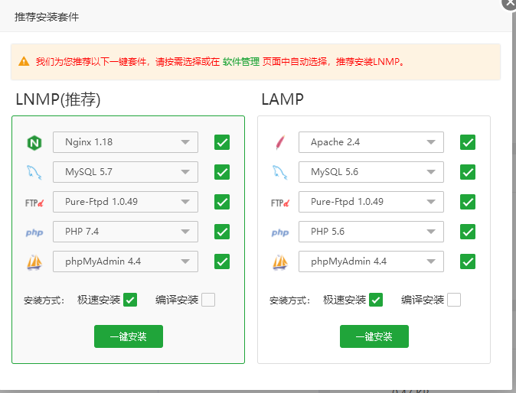This screenshot has width=516, height=393.
Task: Click the LAMP heading
Action: pos(282,99)
